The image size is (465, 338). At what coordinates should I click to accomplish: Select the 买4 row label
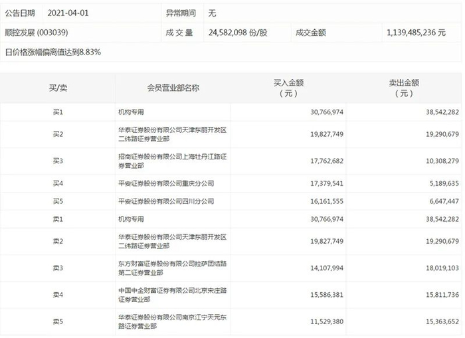tap(58, 183)
